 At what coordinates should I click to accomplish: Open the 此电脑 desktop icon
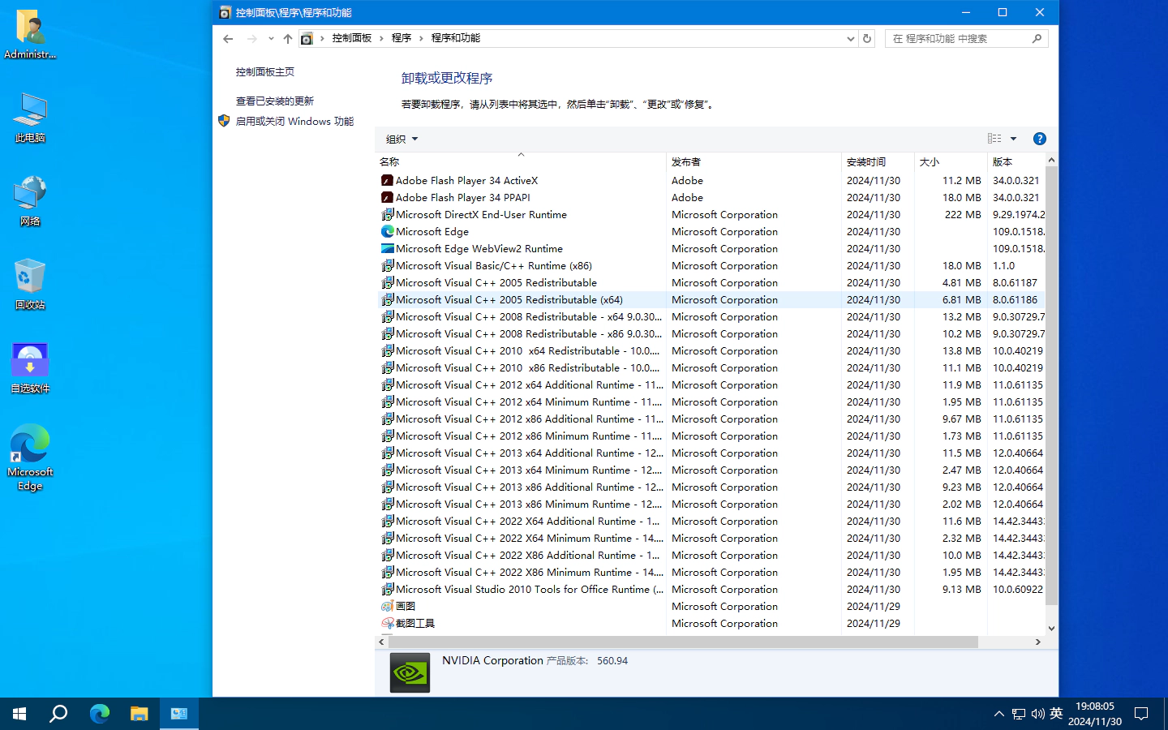(x=30, y=118)
